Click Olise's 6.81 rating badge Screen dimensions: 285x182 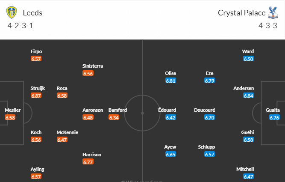tap(170, 81)
